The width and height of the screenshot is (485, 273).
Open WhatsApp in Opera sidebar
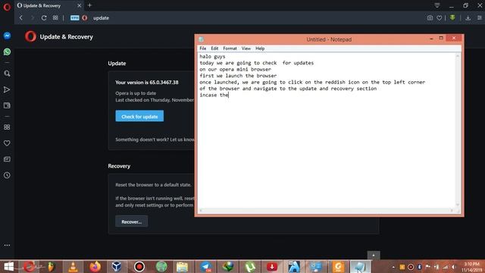[7, 52]
